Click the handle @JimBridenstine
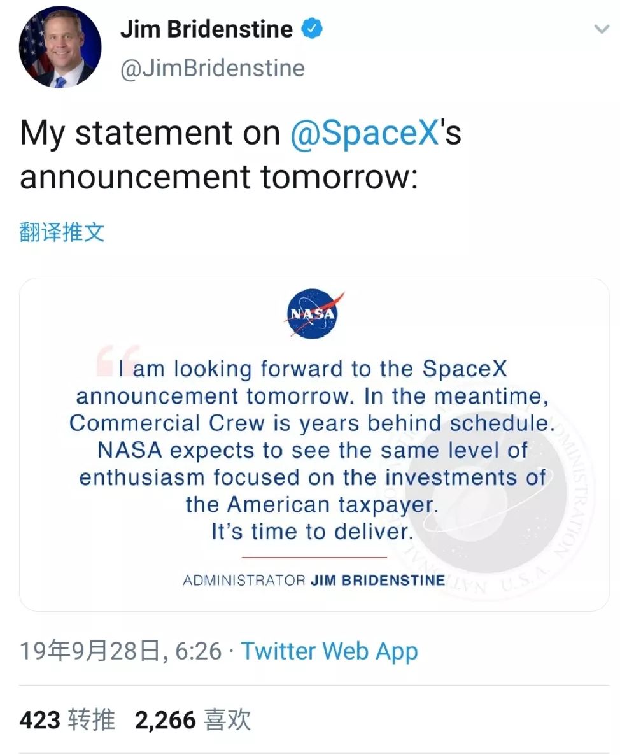Viewport: 620px width, 755px height. pyautogui.click(x=213, y=67)
